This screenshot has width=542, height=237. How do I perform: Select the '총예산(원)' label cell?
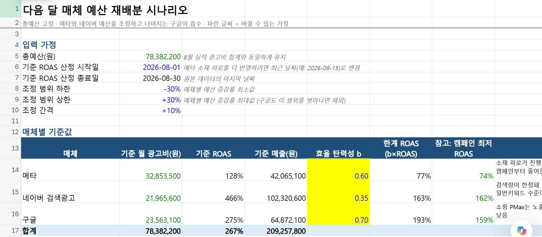[x=39, y=56]
